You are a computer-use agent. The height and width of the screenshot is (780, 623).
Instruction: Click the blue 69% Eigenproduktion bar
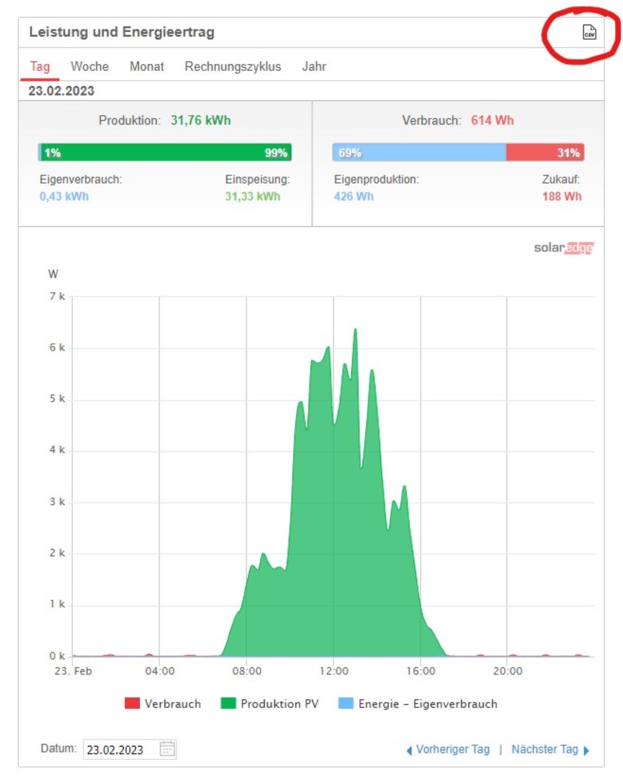point(420,152)
